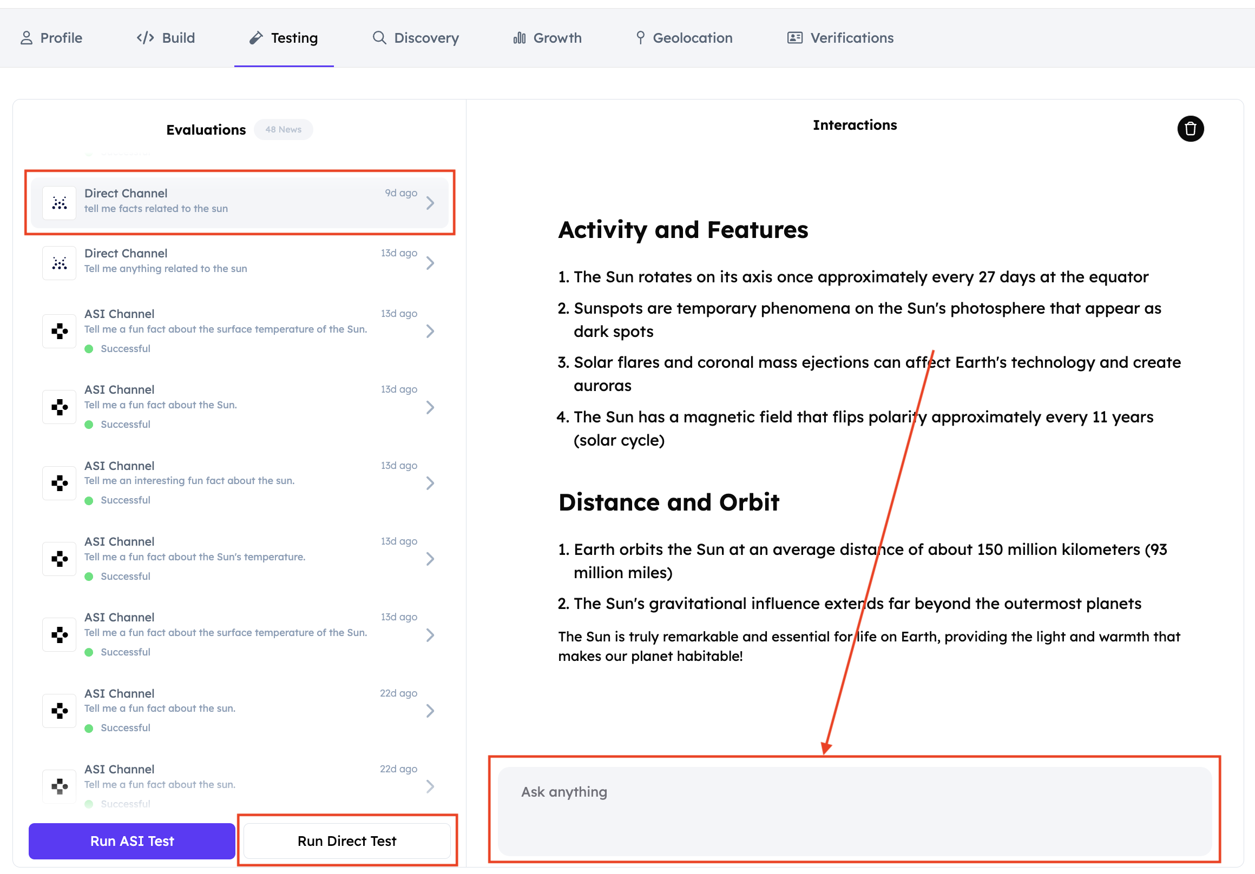Open chevron of 'interesting fun fact about the sun'

[x=430, y=484]
